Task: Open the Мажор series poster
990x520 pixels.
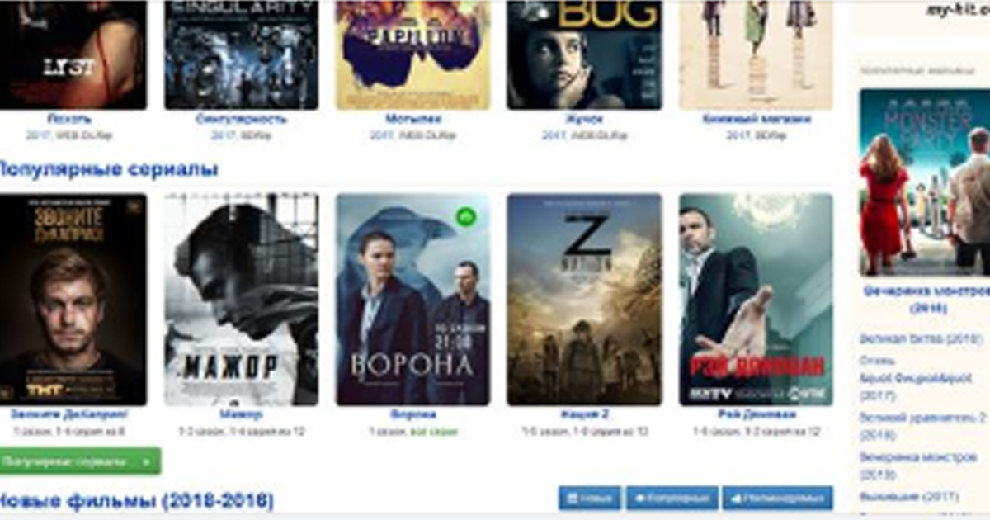Action: pyautogui.click(x=241, y=300)
